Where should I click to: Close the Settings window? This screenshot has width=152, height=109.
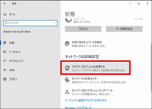tap(147, 4)
